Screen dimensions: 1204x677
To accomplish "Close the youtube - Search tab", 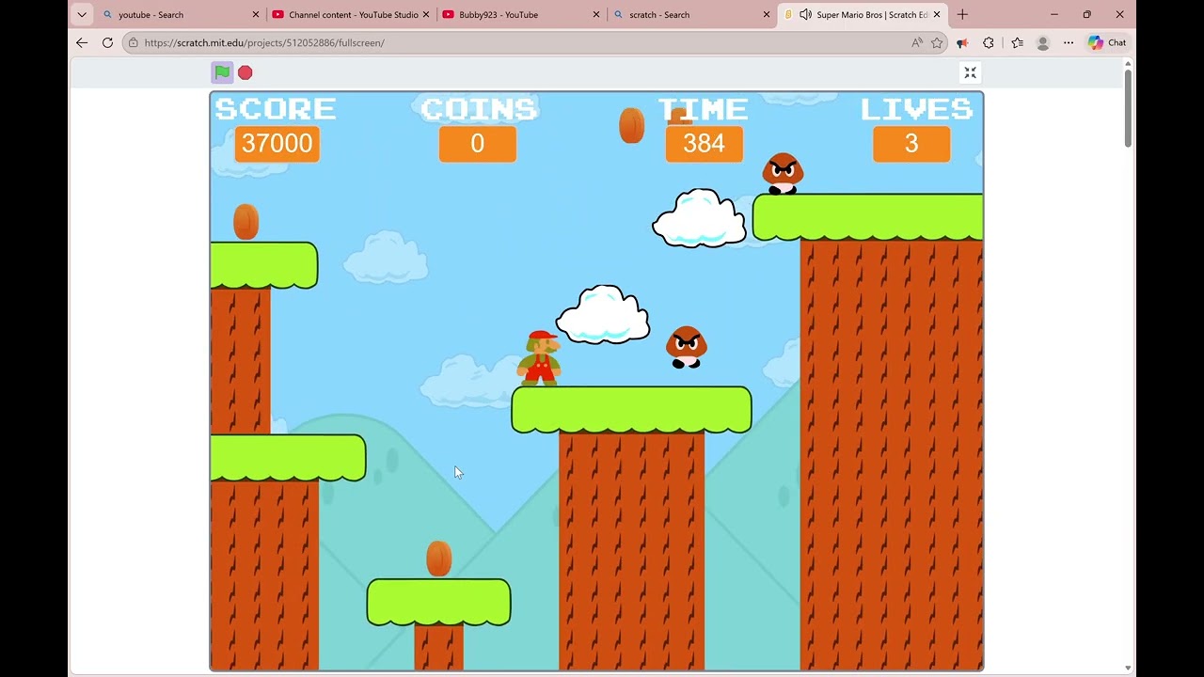I will coord(256,14).
